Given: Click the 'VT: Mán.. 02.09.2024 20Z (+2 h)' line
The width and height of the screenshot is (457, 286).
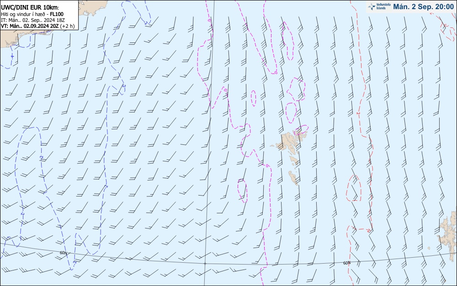Looking at the screenshot, I should 37,26.
